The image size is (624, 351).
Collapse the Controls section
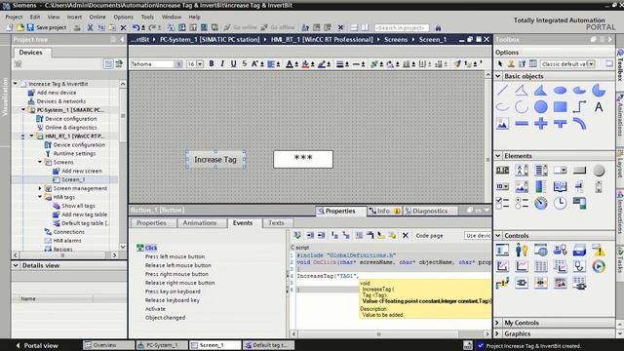pyautogui.click(x=498, y=236)
